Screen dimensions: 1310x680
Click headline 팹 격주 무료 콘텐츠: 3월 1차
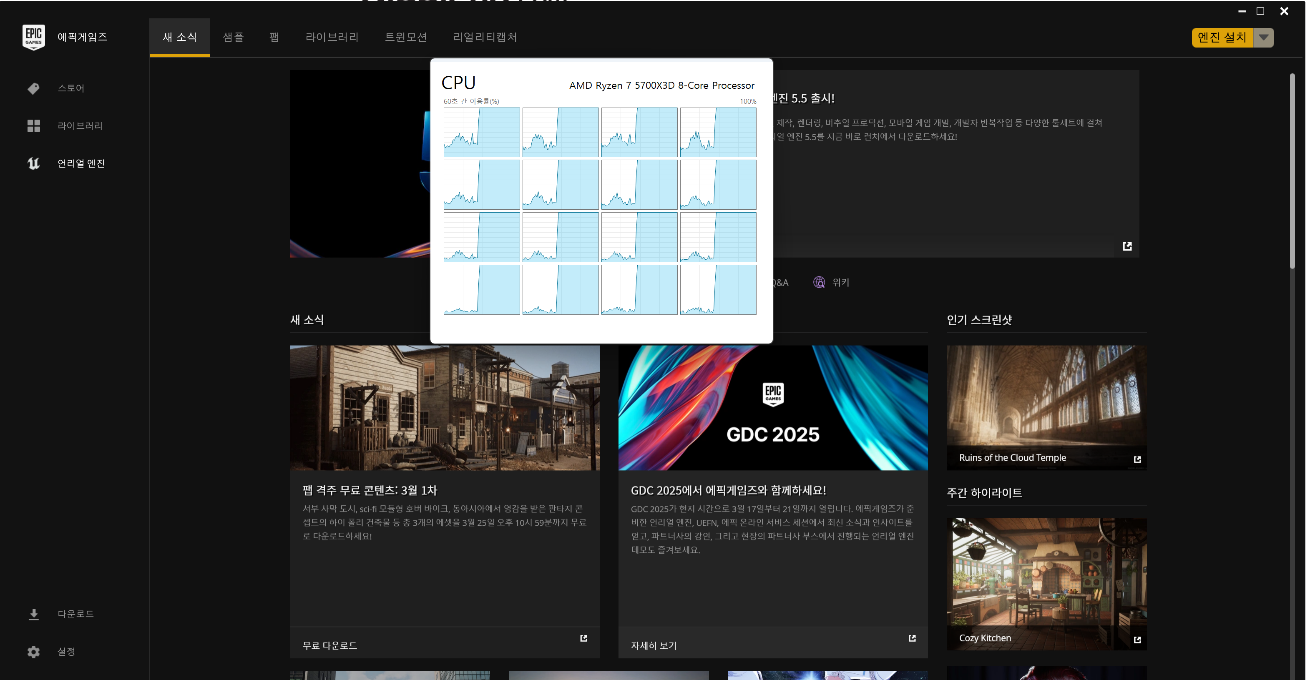[x=370, y=490]
